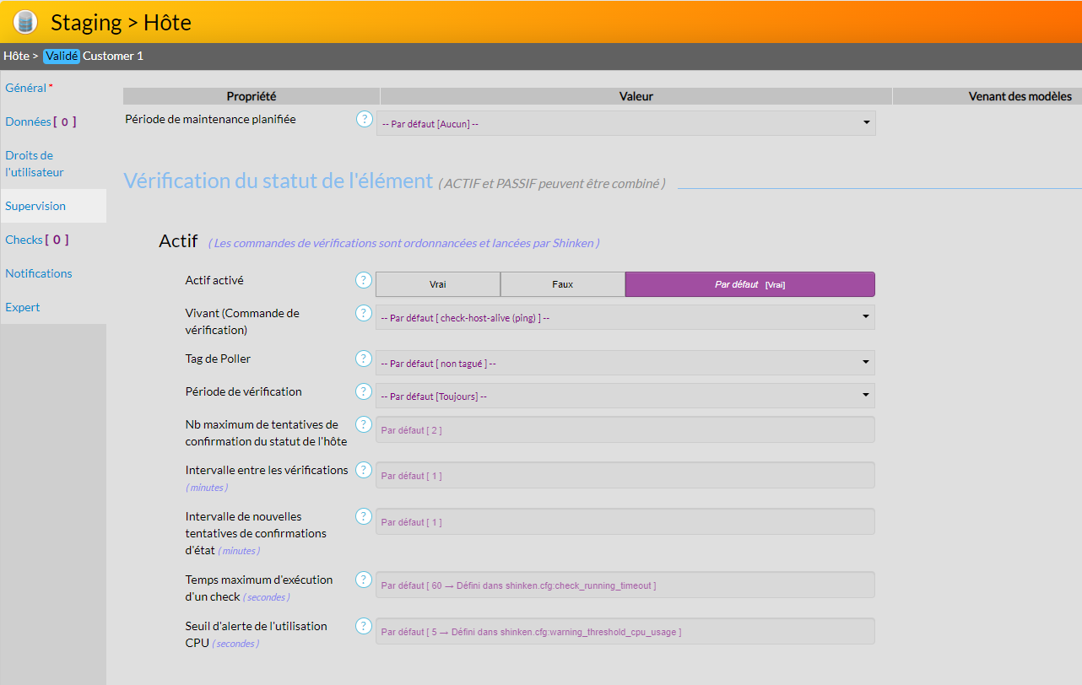Go to Droits de l'utilisateur section
Viewport: 1082px width, 685px height.
tap(35, 164)
